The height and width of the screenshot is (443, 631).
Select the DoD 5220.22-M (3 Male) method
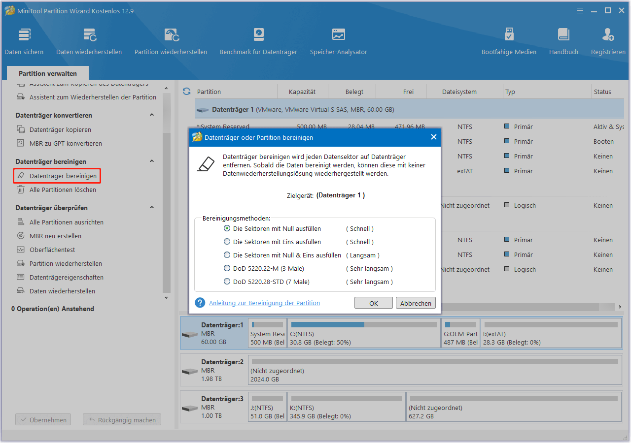point(264,268)
